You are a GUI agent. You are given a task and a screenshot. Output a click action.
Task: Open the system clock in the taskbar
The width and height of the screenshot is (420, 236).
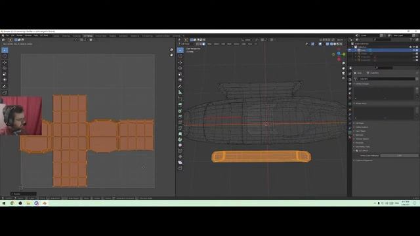click(x=406, y=203)
